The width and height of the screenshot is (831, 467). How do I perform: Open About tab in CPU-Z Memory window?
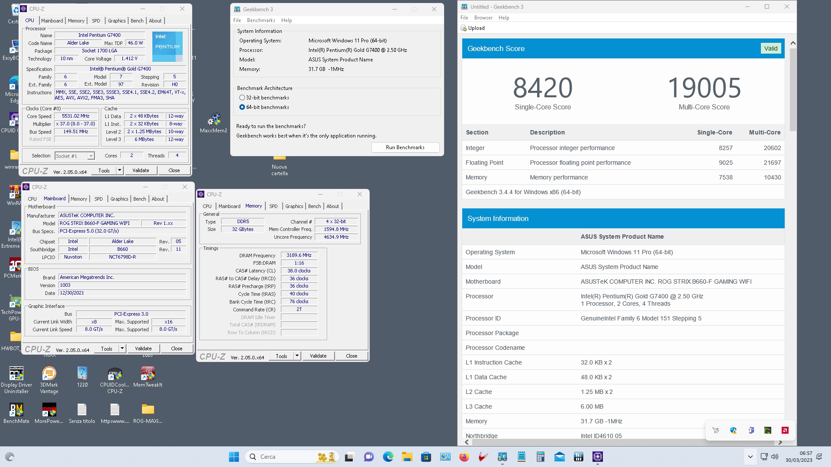click(332, 206)
